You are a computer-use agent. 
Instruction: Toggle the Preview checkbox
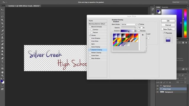click(x=164, y=33)
